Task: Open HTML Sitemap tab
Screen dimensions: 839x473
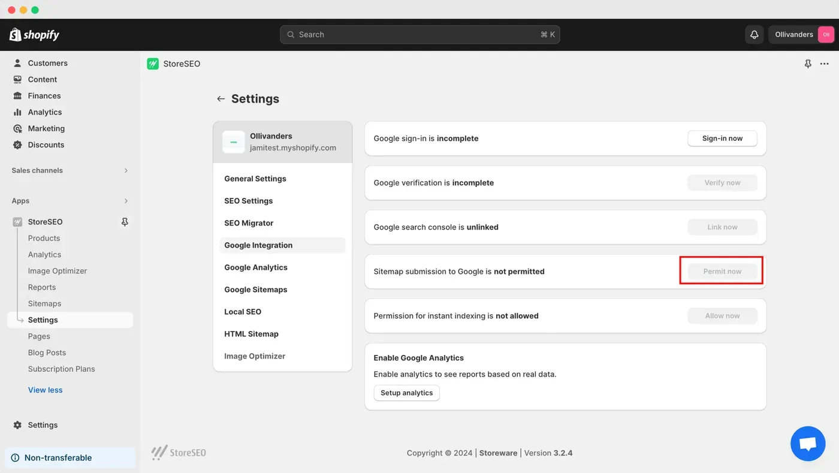Action: click(x=282, y=334)
